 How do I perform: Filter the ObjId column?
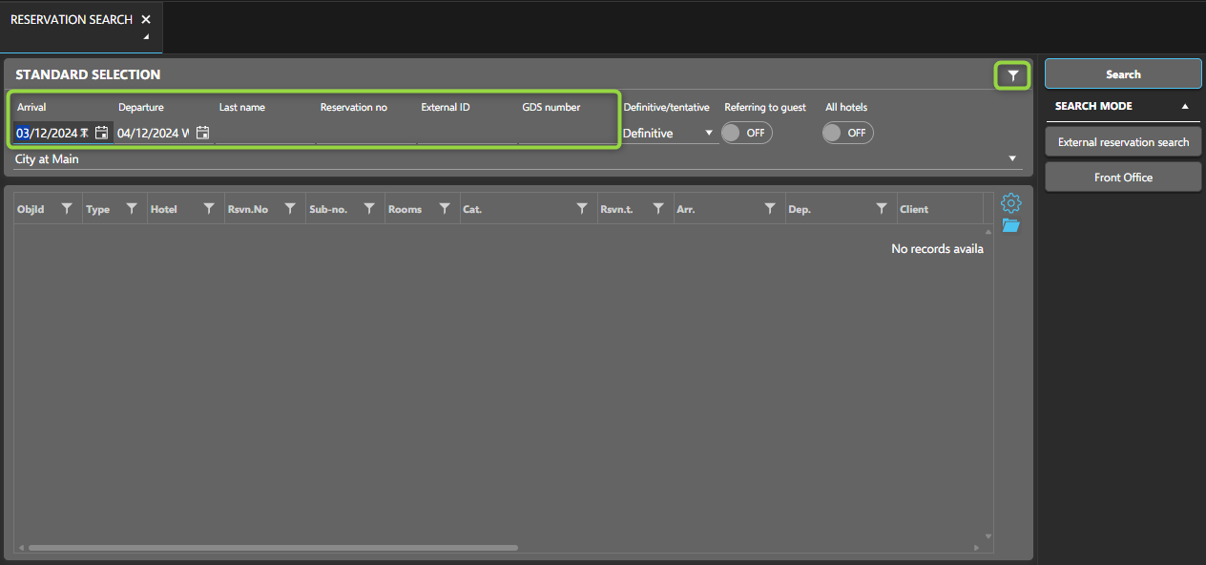(67, 209)
